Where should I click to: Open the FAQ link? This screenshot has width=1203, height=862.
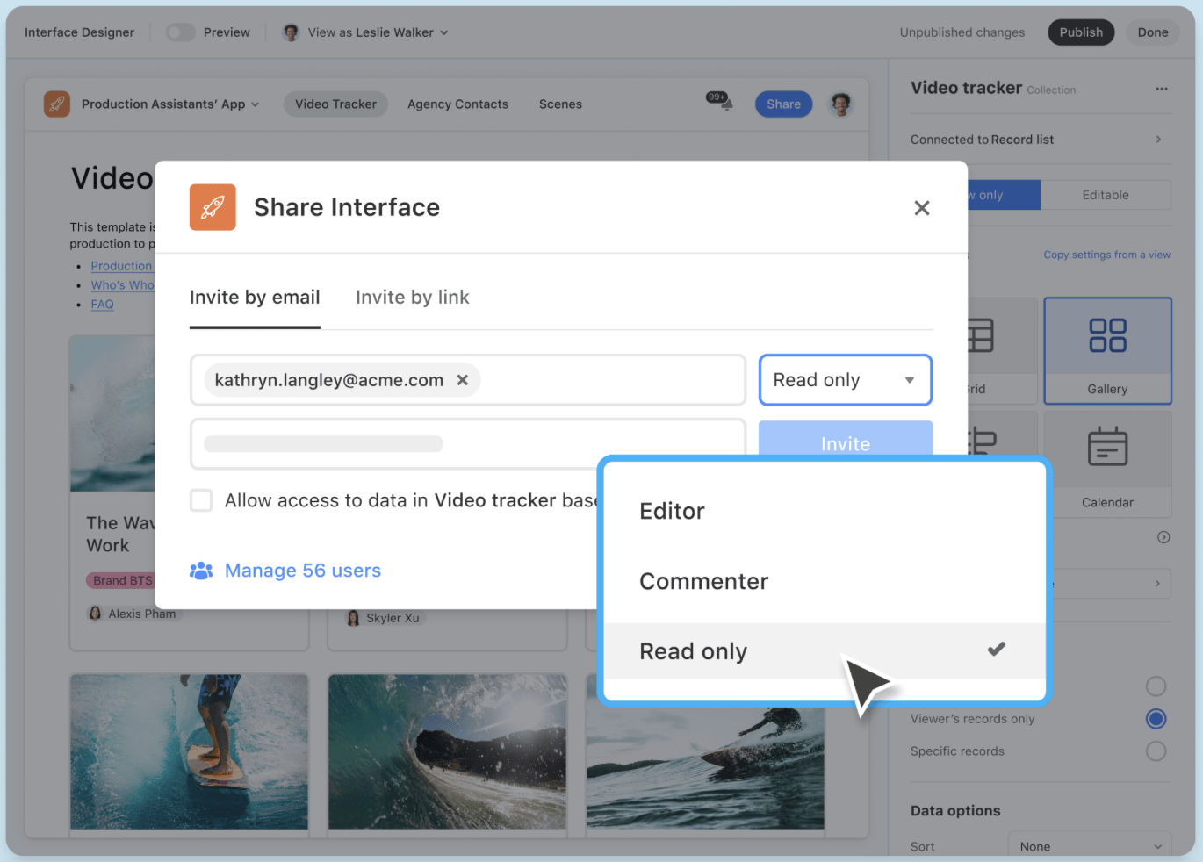click(103, 305)
